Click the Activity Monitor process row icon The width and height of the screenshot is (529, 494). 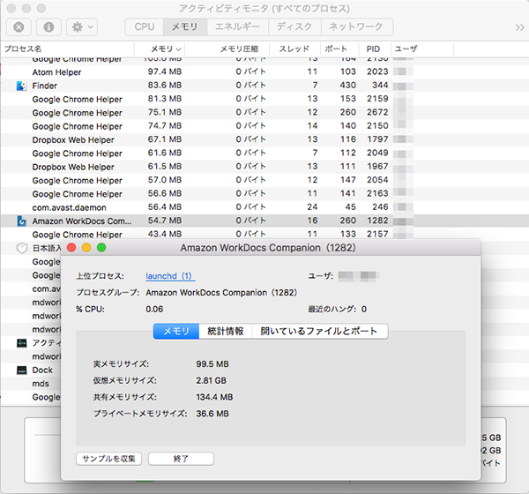point(21,343)
